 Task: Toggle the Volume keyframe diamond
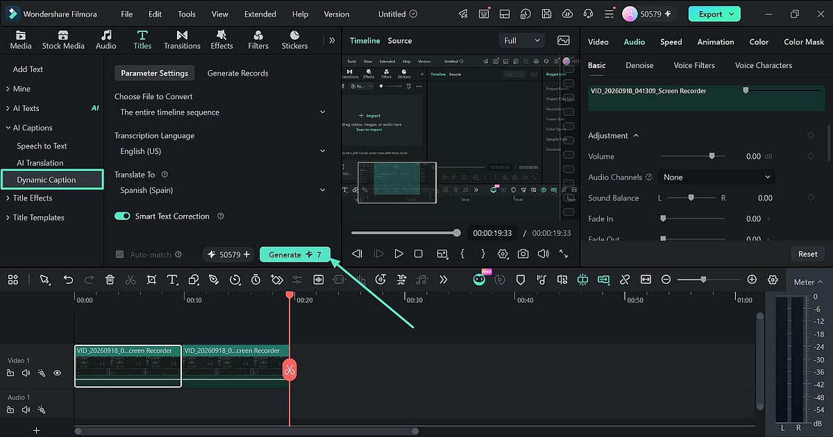click(x=811, y=156)
